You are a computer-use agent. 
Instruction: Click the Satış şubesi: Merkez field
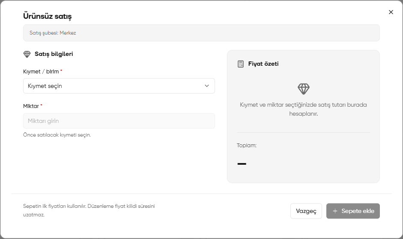coord(201,33)
